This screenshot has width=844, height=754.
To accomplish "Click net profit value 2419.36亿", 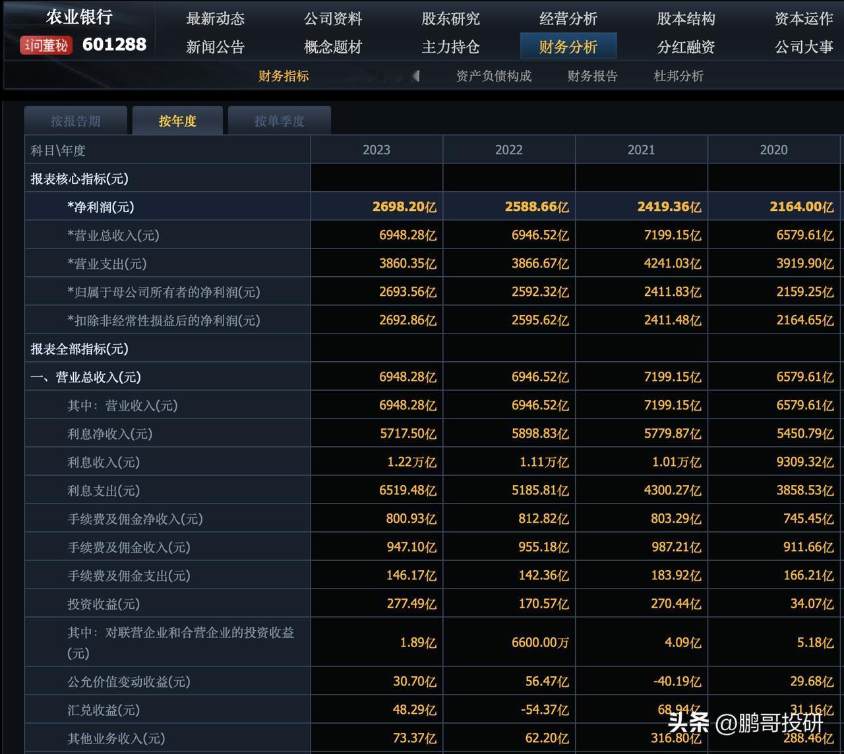I will [x=669, y=206].
